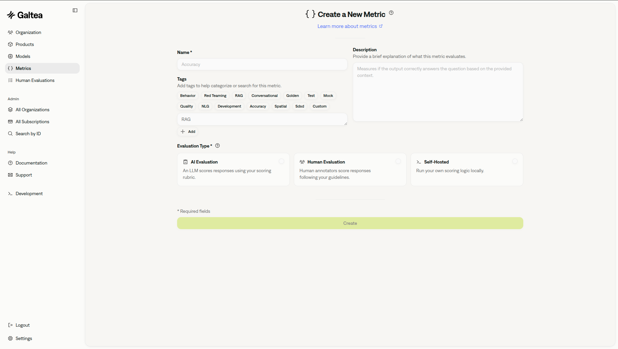
Task: Collapse the sidebar panel
Action: (x=75, y=10)
